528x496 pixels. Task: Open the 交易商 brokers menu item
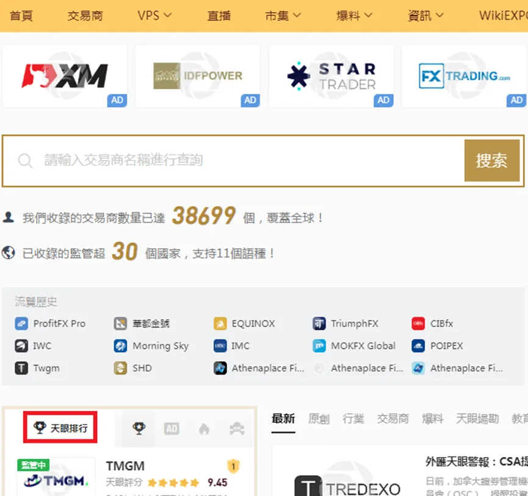85,15
